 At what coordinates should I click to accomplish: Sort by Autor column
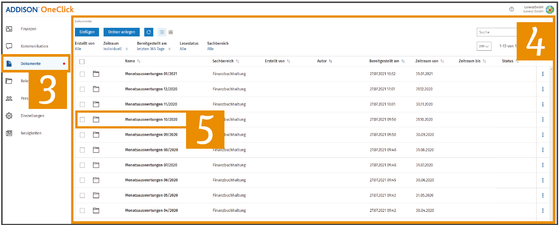[x=324, y=61]
